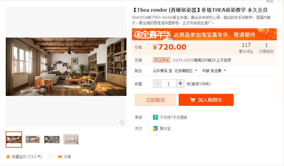This screenshot has height=166, width=284.
Task: Click the share butterfly icon
Action: tap(60, 157)
